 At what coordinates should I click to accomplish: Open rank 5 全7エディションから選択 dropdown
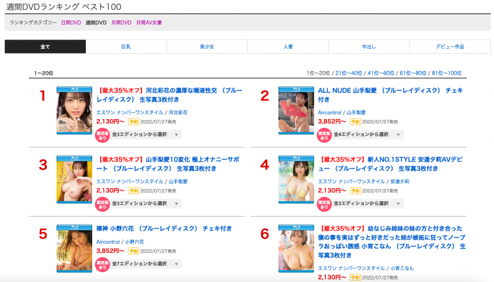[146, 263]
